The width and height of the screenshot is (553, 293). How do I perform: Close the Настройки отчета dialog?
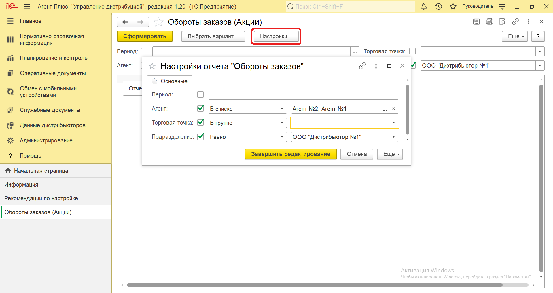coord(402,66)
